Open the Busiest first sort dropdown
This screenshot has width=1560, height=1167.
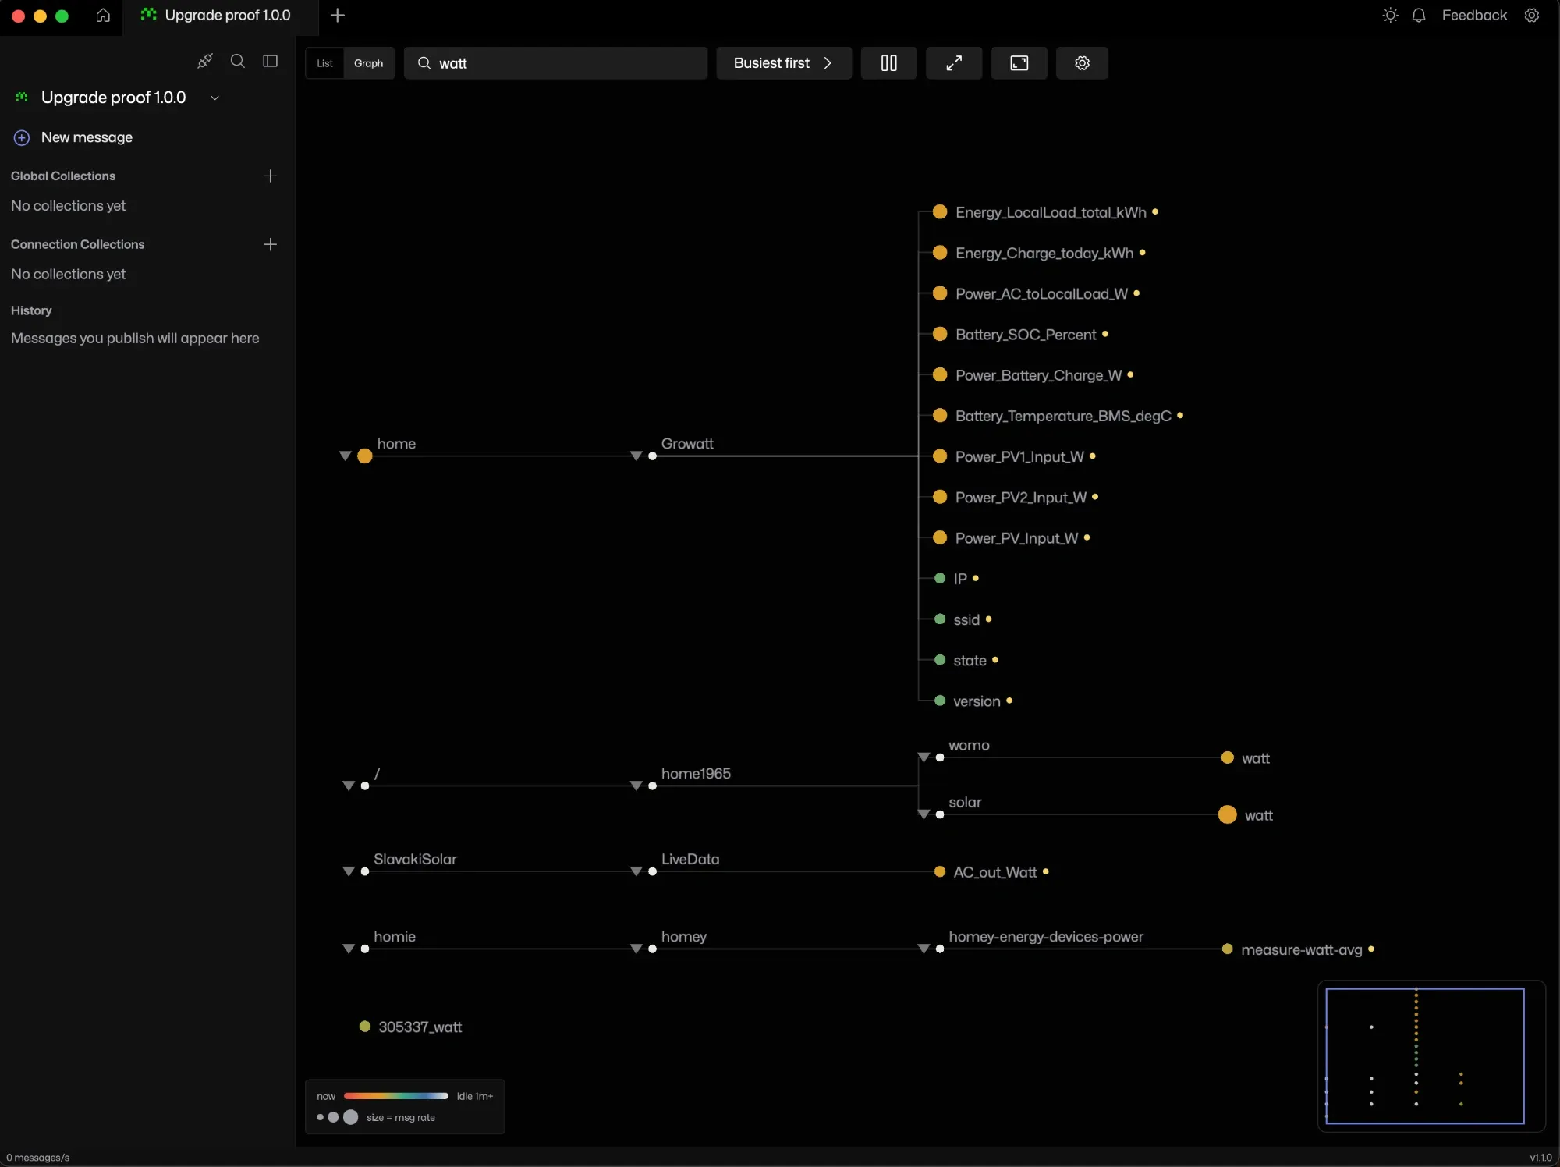784,63
